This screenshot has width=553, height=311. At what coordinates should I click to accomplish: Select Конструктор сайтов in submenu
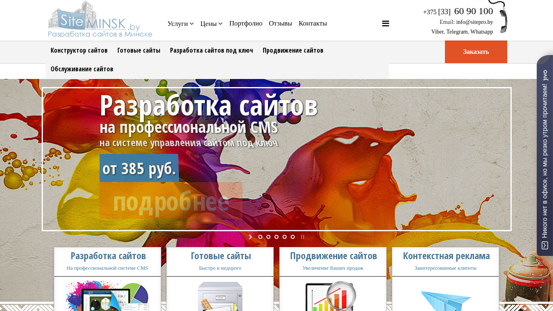79,50
